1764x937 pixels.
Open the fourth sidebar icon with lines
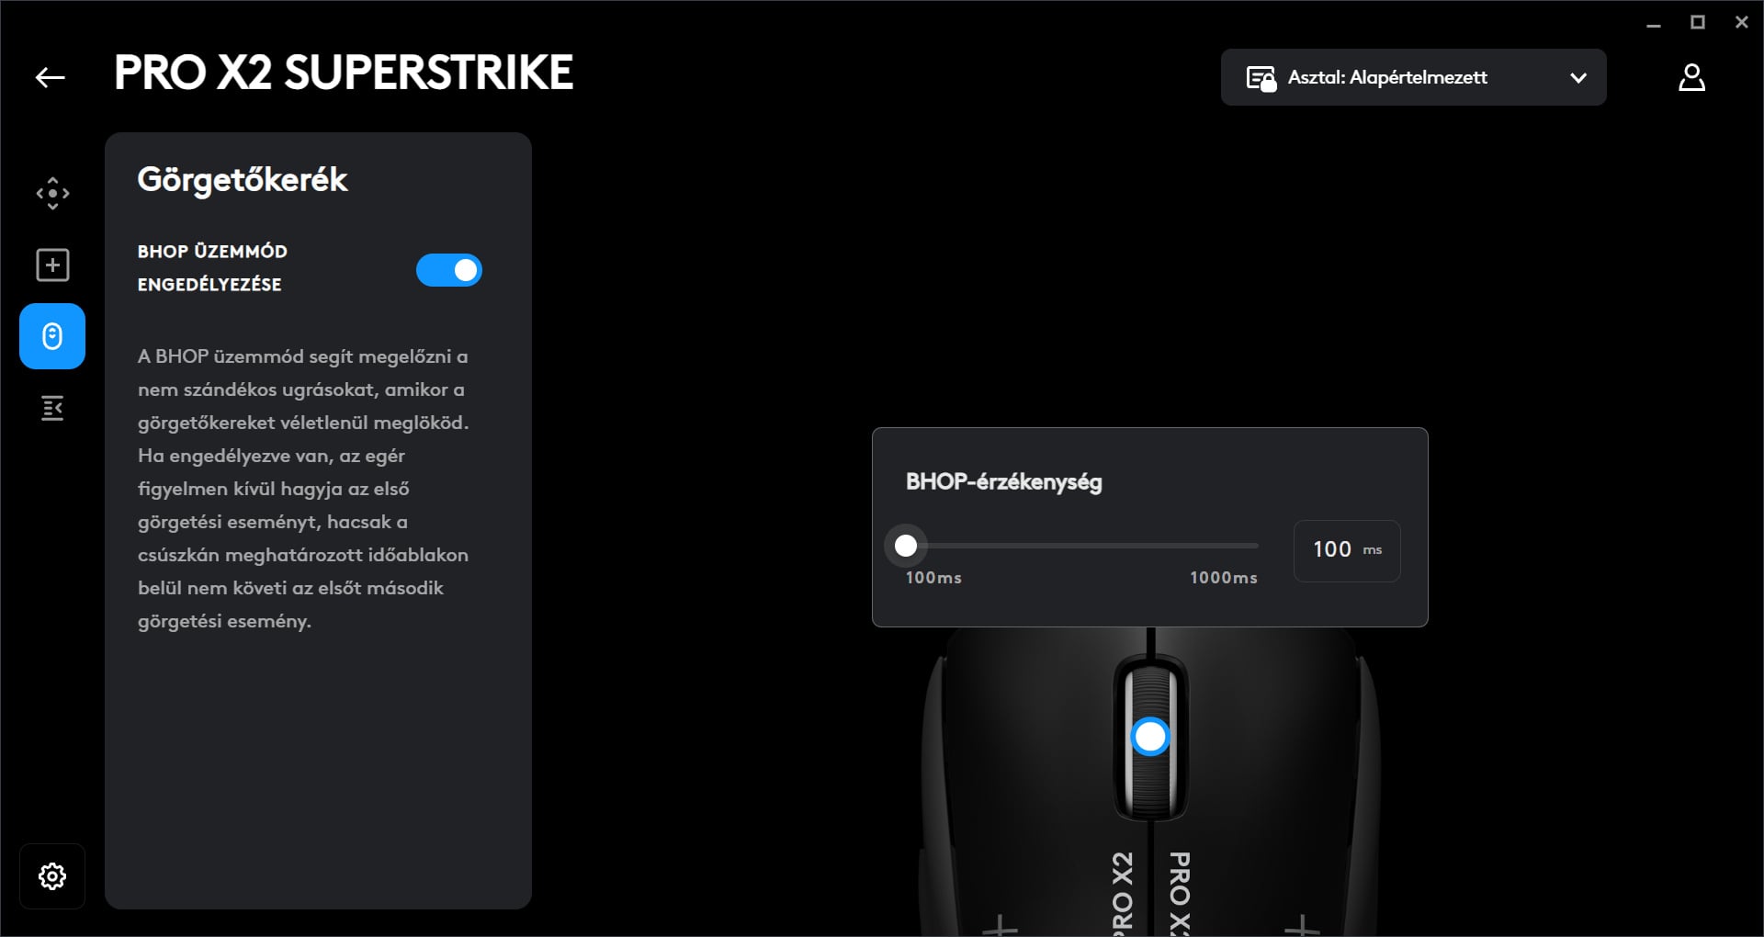tap(52, 408)
